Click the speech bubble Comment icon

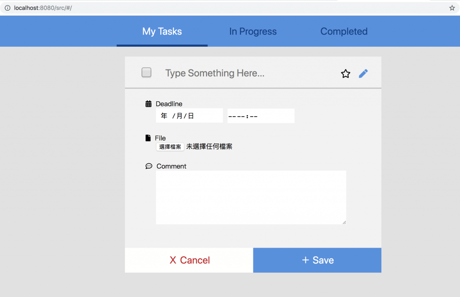[x=149, y=166]
